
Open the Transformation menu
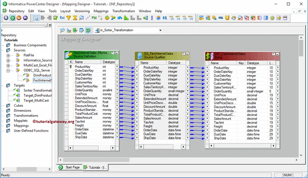[x=124, y=11]
